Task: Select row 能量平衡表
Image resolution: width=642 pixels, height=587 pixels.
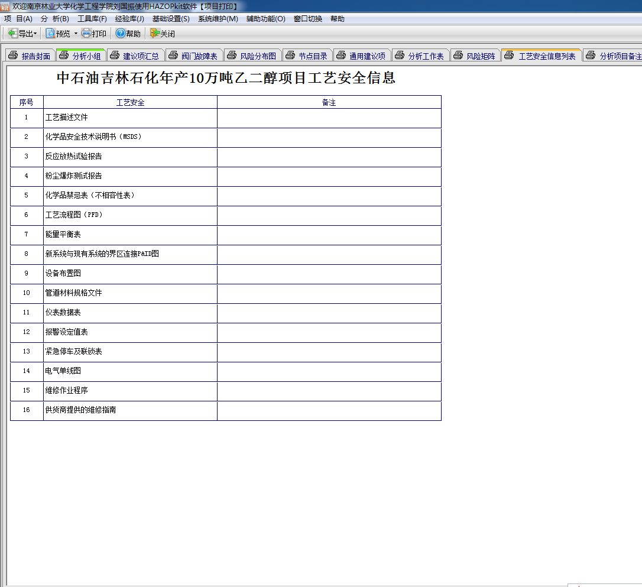Action: point(226,235)
